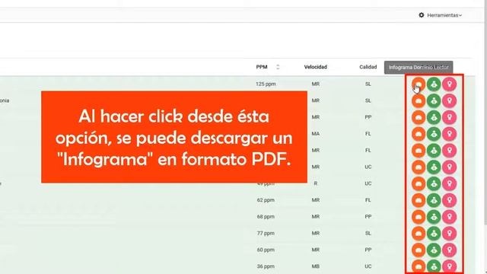Select the 62 ppm cell

(x=266, y=200)
